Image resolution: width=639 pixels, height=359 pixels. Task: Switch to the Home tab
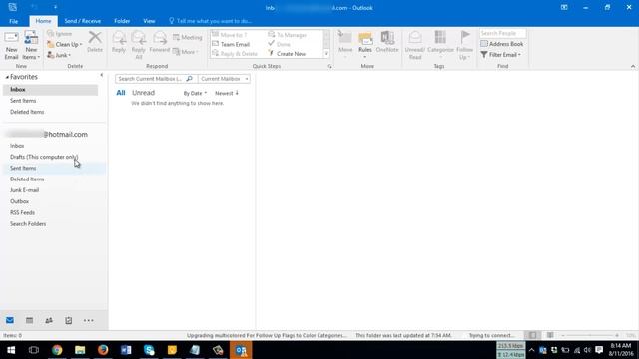[x=43, y=21]
